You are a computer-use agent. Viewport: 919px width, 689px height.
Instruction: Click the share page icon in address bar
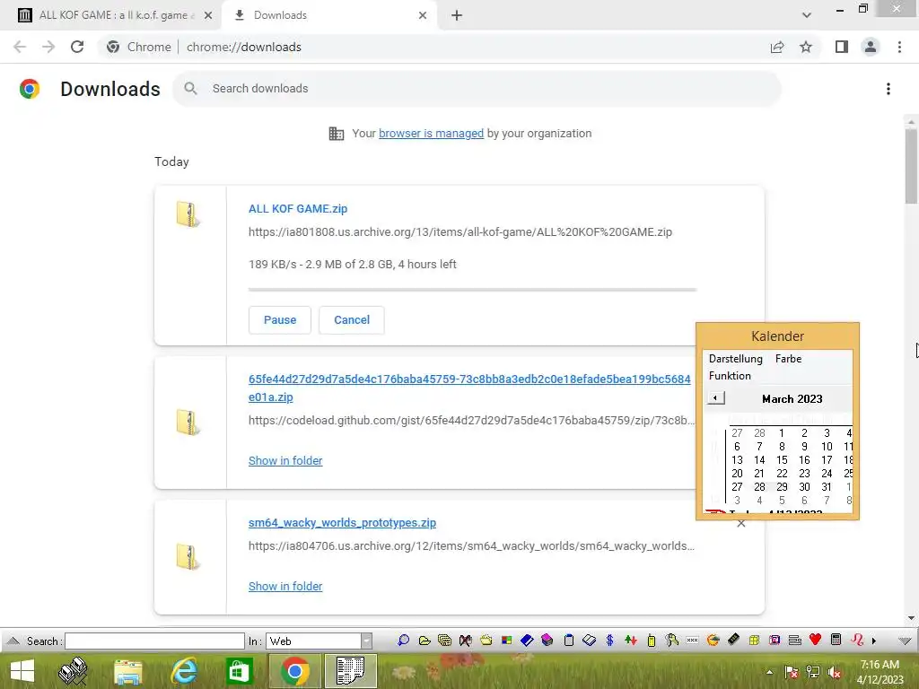(x=777, y=47)
